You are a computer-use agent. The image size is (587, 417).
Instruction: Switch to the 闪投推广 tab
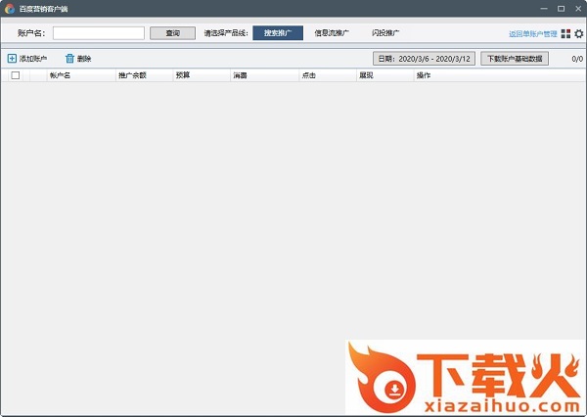coord(385,33)
